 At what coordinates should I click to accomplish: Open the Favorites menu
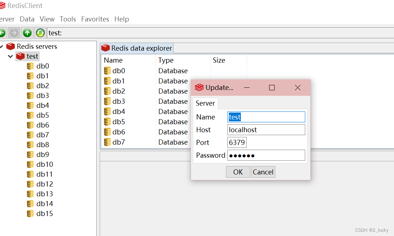pos(95,19)
